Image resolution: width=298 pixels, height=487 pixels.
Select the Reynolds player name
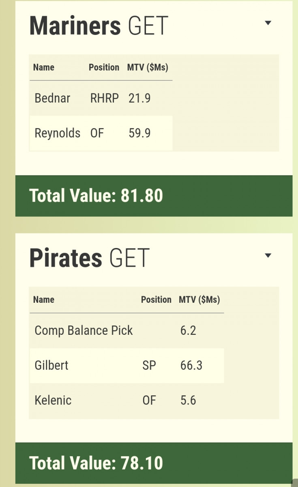click(x=58, y=133)
